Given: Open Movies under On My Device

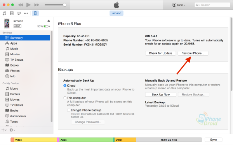Looking at the screenshot, I should coord(25,100).
